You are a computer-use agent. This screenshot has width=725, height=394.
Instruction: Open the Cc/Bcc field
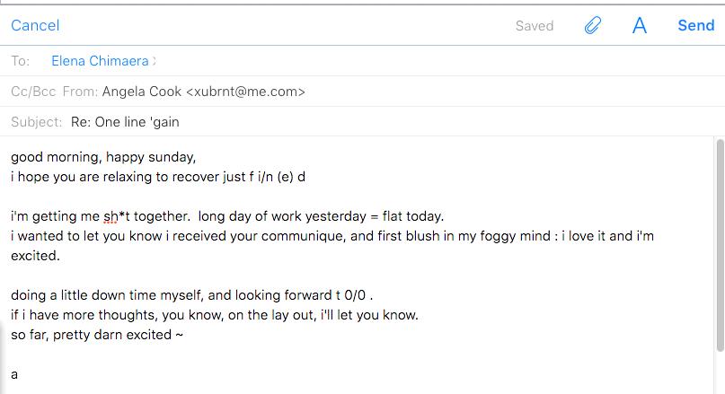[x=33, y=92]
